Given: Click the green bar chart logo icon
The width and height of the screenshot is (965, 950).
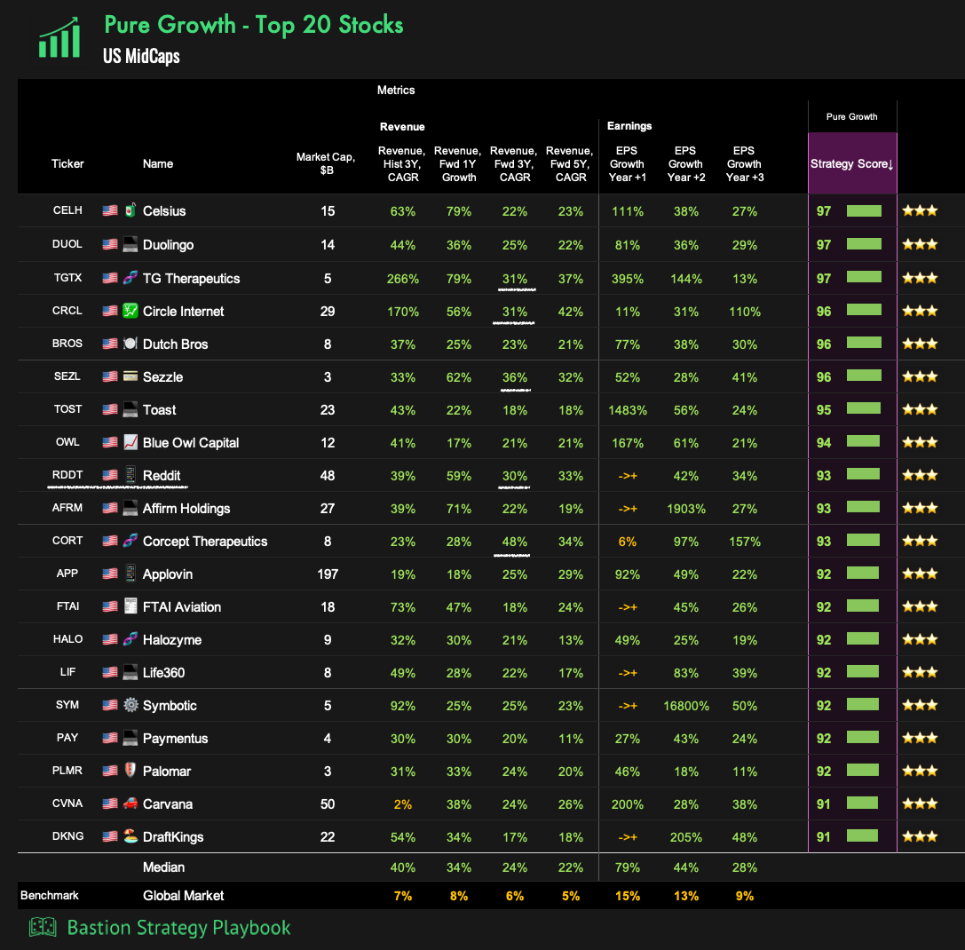Looking at the screenshot, I should pos(59,38).
